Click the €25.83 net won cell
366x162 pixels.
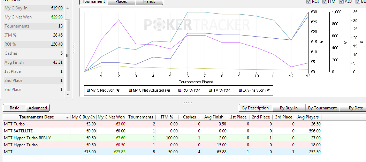pyautogui.click(x=120, y=152)
